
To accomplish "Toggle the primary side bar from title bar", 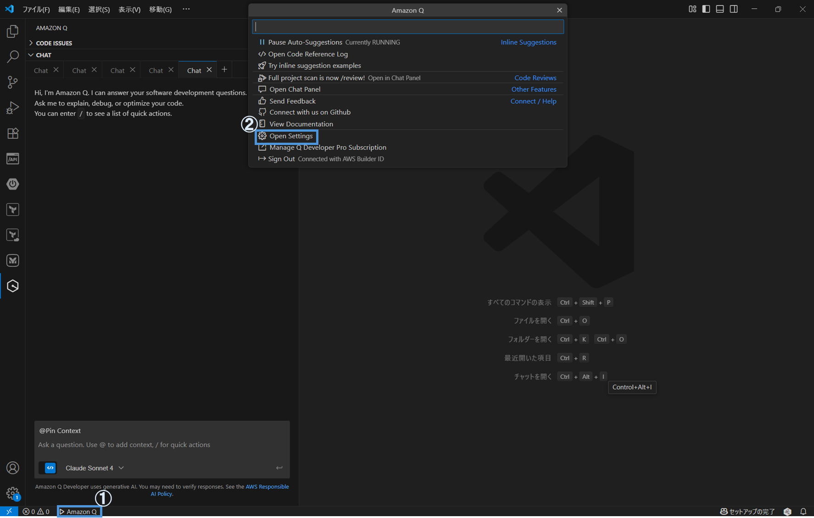I will coord(706,9).
